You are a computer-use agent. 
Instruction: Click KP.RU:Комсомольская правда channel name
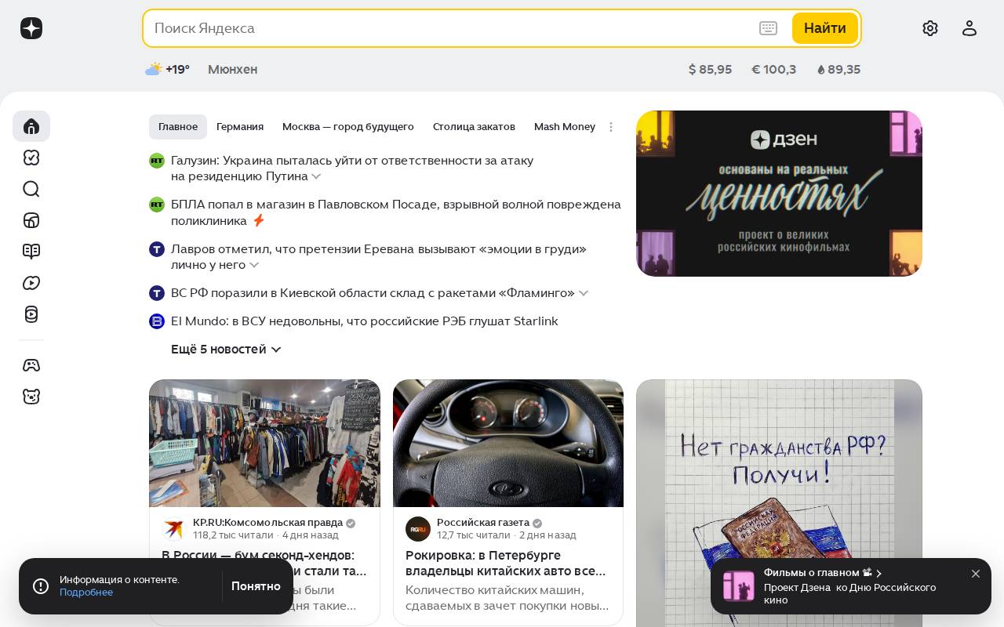click(267, 523)
